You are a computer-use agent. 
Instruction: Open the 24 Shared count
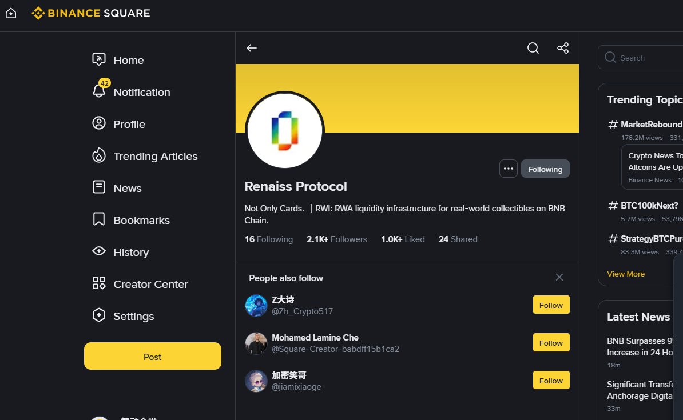(458, 239)
